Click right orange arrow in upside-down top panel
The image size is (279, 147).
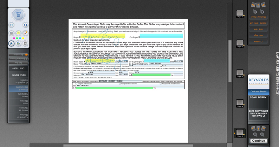point(263,5)
